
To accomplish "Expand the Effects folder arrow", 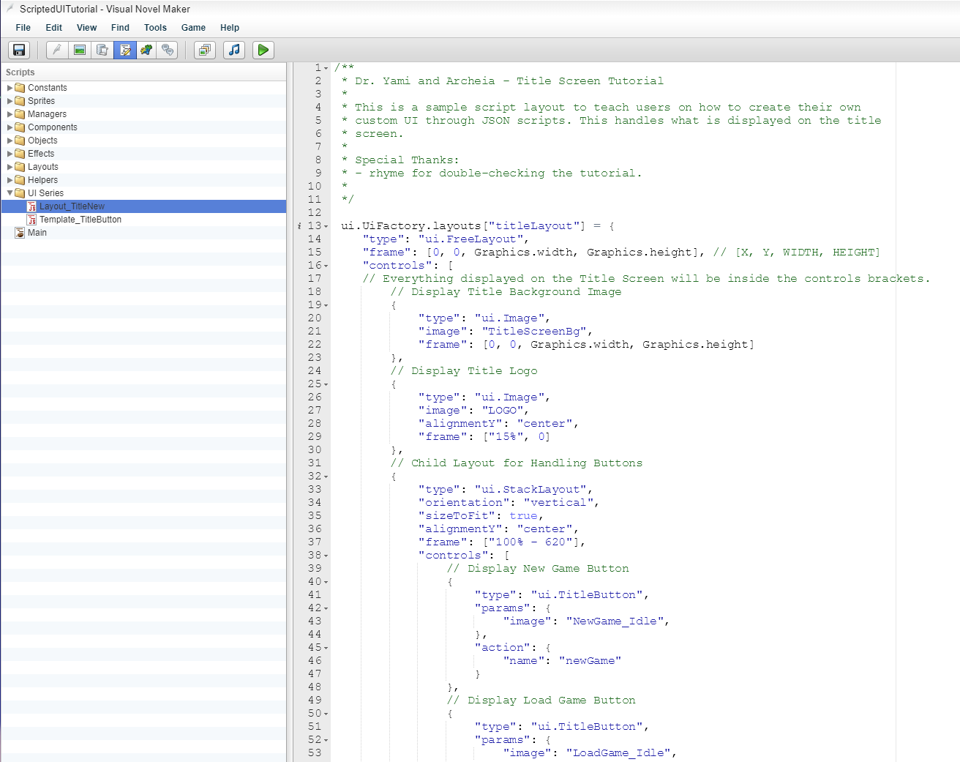I will [10, 154].
